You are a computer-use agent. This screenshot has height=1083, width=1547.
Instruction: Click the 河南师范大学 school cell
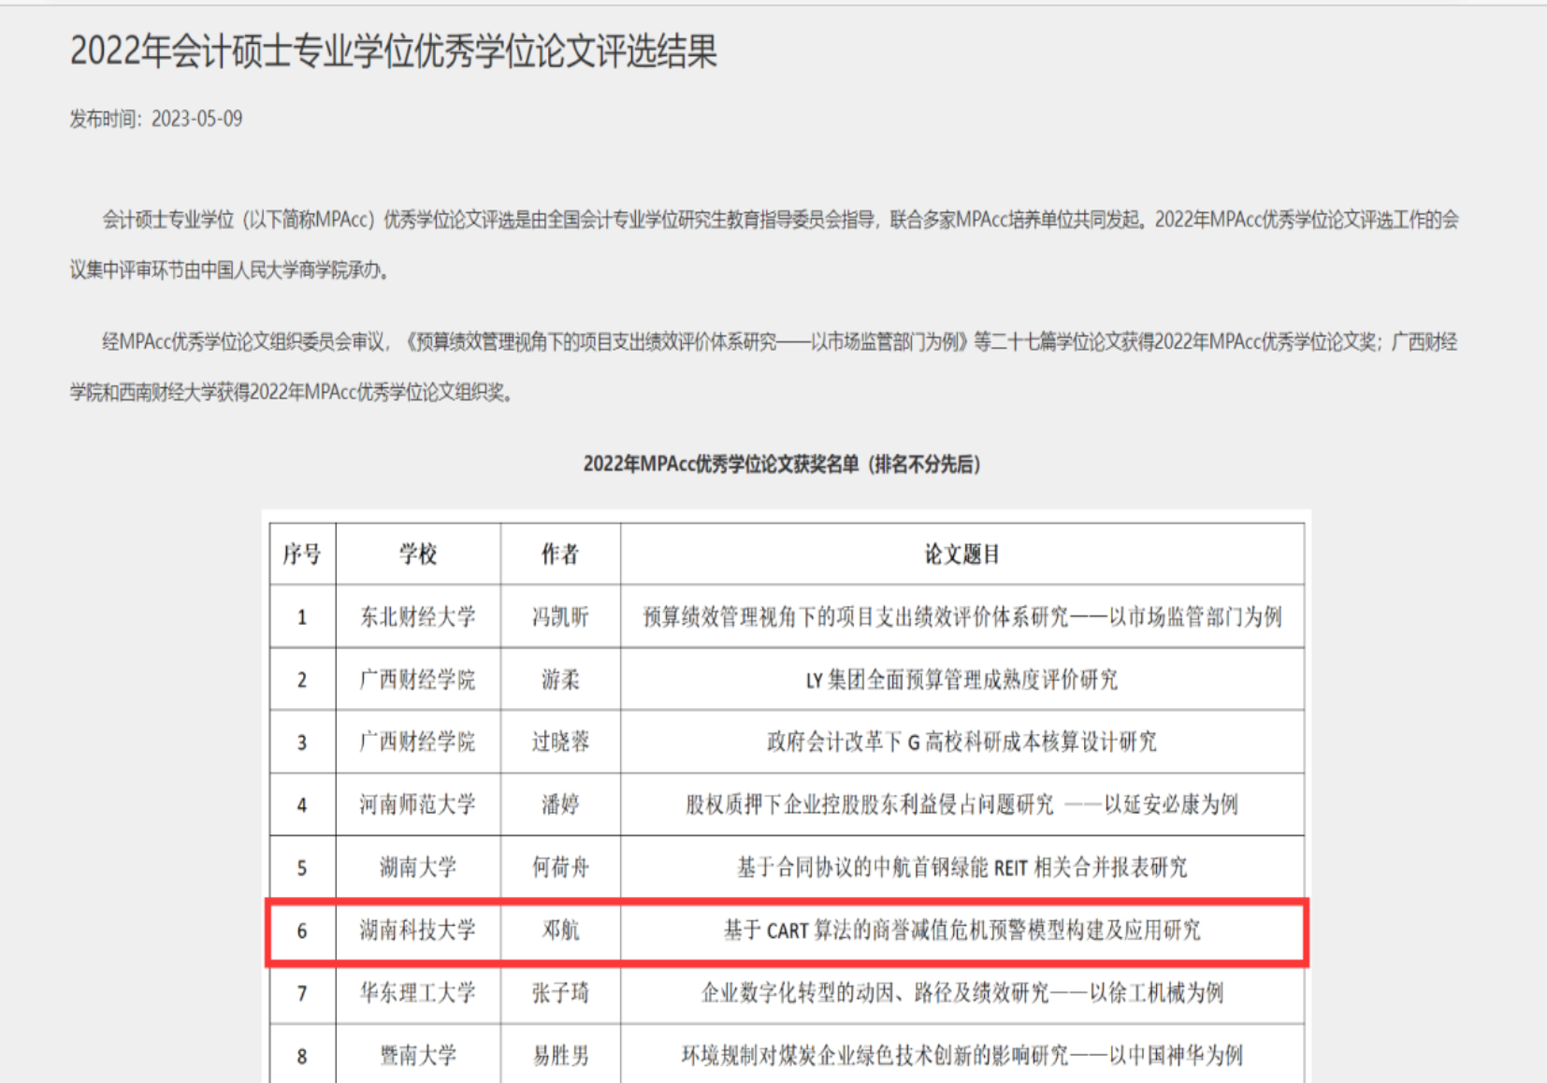(418, 805)
